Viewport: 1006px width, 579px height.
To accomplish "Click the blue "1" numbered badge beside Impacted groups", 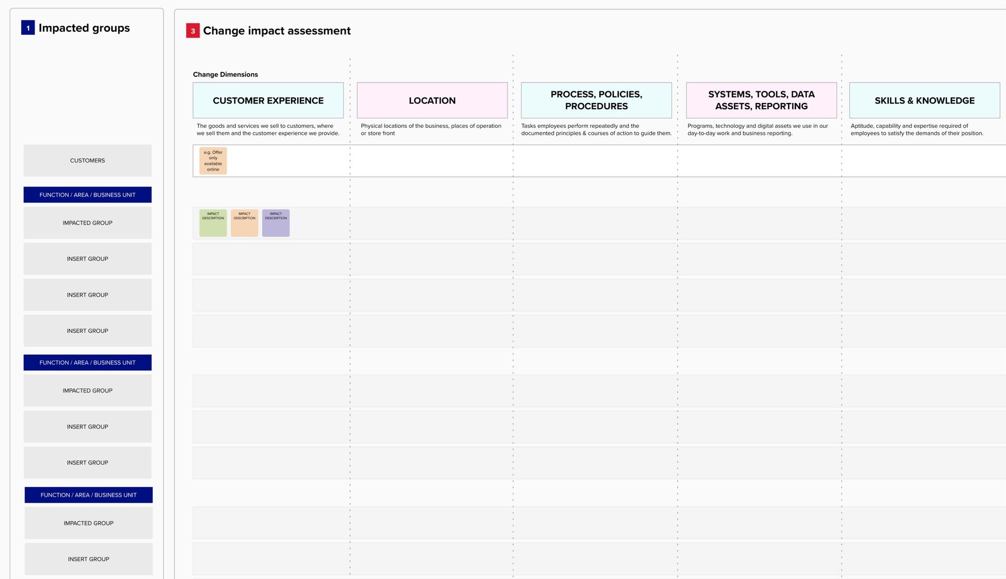I will coord(28,28).
